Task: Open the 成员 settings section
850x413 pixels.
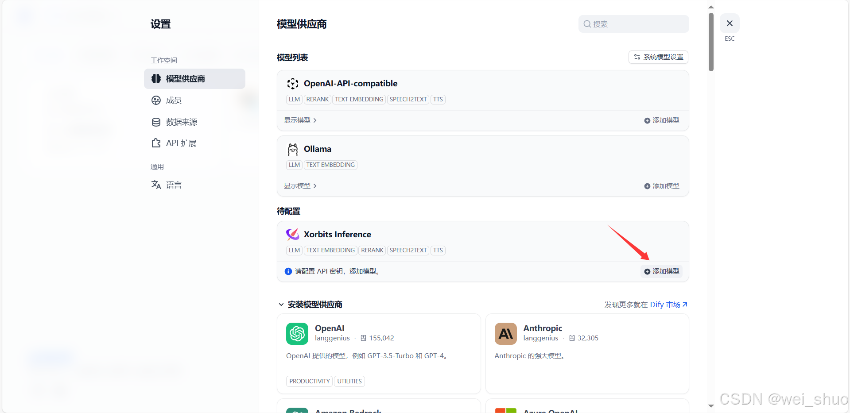Action: [194, 100]
